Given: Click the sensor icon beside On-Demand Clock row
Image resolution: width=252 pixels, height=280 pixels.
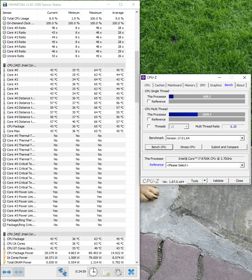Looking at the screenshot, I should click(x=4, y=23).
